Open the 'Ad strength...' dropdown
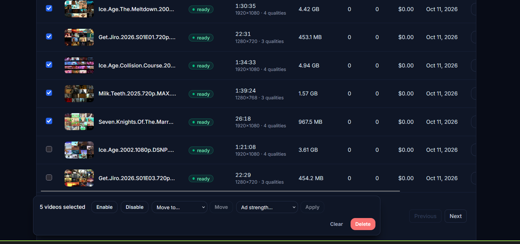 (267, 207)
